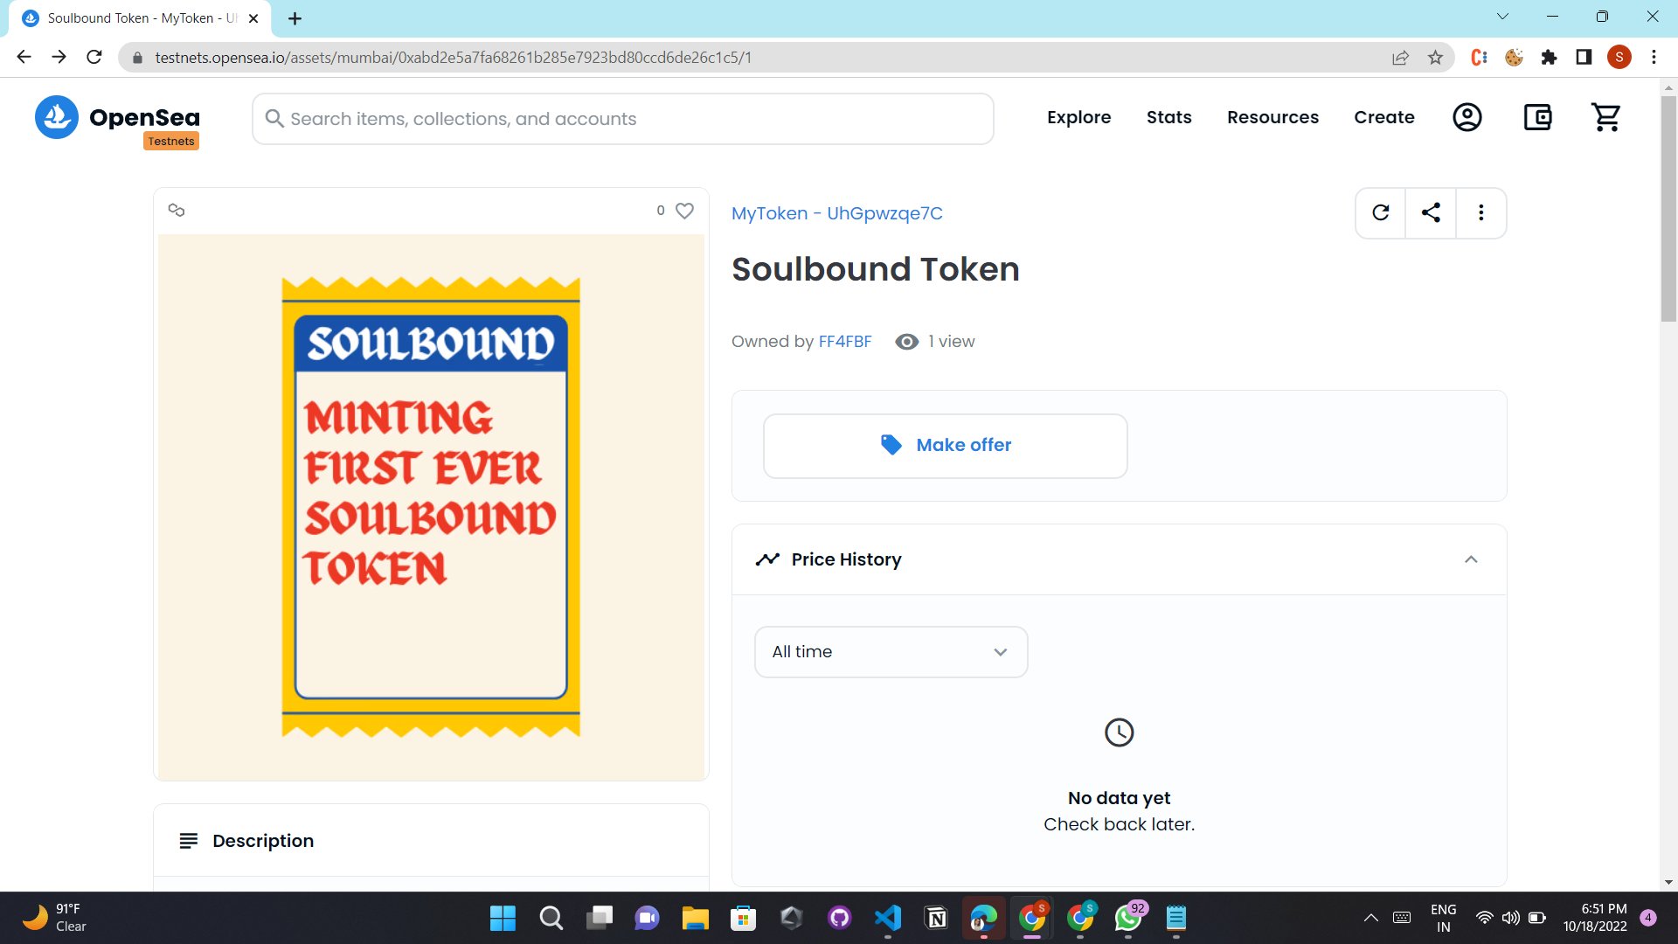Screen dimensions: 1678x944
Task: Click the share icon button
Action: 1431,212
